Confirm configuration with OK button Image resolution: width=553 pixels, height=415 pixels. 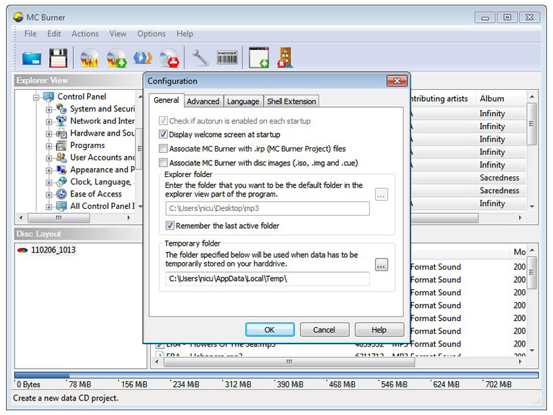click(270, 330)
